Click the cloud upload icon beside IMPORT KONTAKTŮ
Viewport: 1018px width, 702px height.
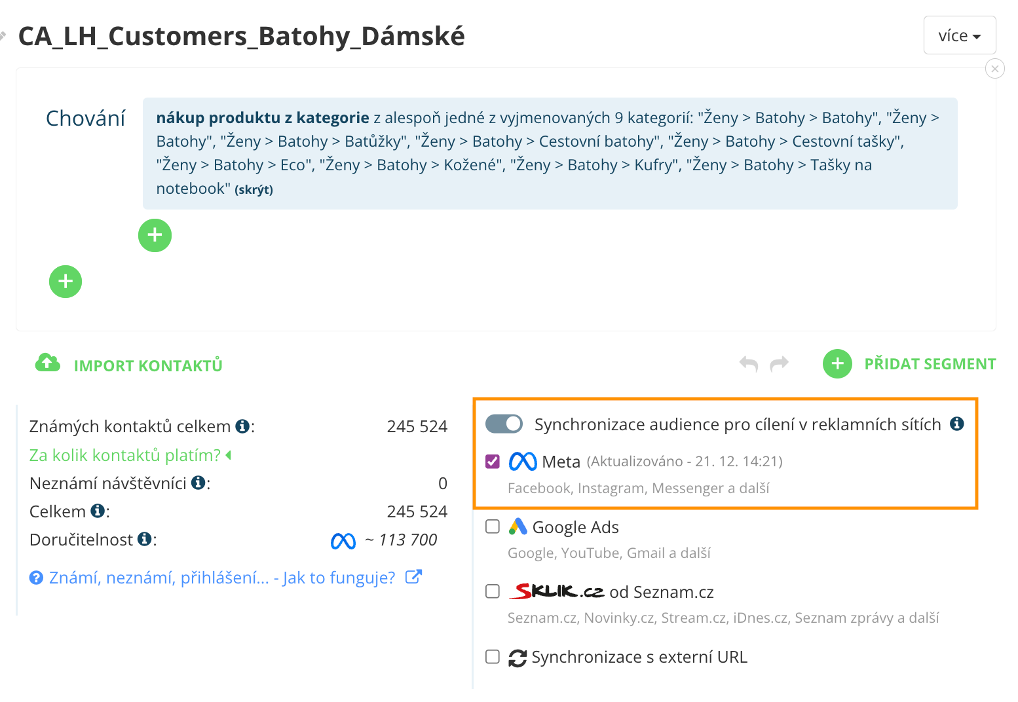47,364
